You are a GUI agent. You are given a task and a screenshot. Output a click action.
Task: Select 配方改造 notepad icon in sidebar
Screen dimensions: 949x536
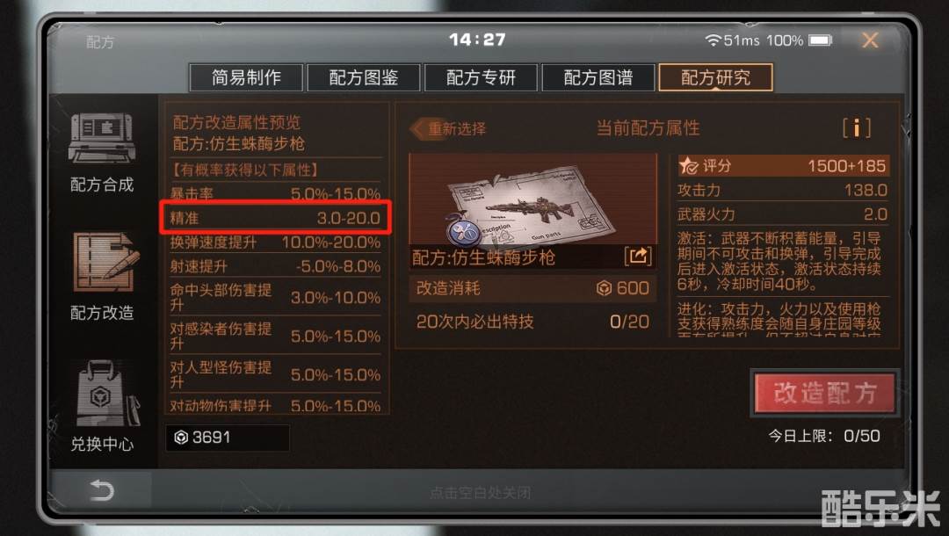point(105,262)
